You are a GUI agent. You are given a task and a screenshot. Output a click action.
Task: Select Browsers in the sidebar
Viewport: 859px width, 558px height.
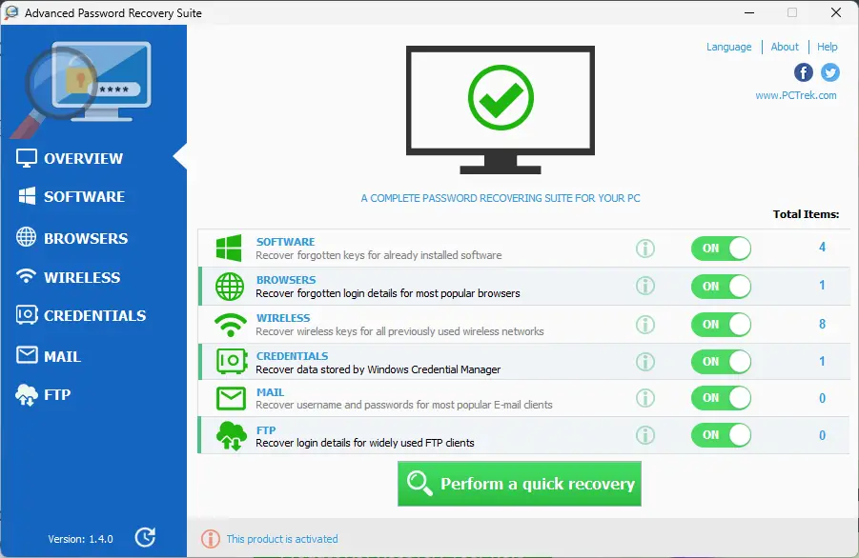(72, 238)
